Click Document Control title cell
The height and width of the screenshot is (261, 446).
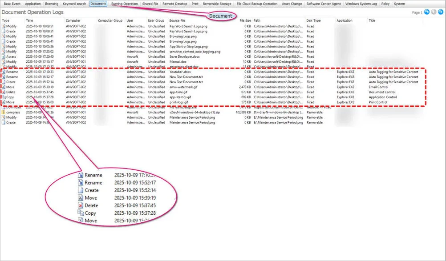382,92
